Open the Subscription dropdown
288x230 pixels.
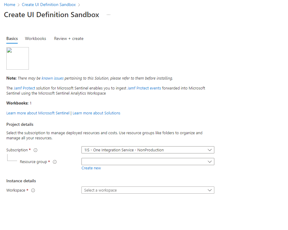[148, 150]
